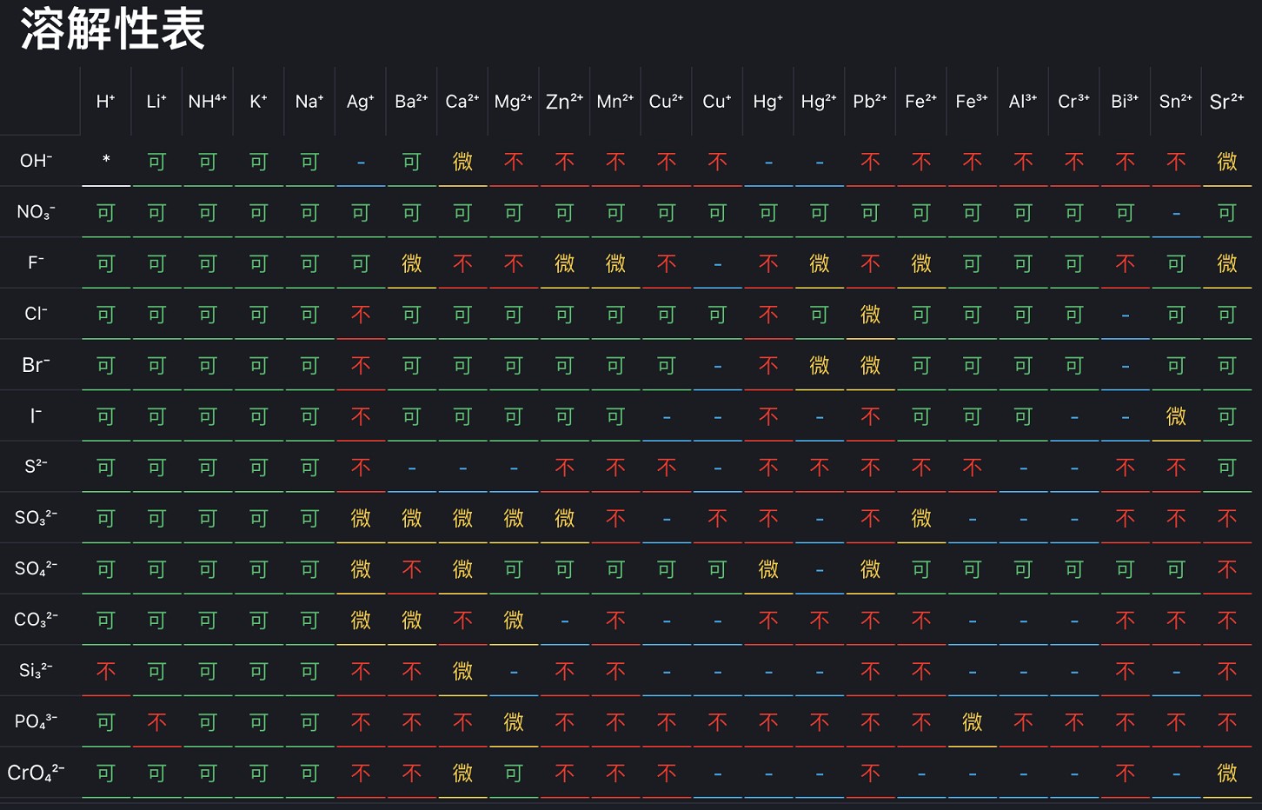This screenshot has width=1262, height=810.
Task: Select the SO₄²⁻ row header
Action: [x=37, y=568]
